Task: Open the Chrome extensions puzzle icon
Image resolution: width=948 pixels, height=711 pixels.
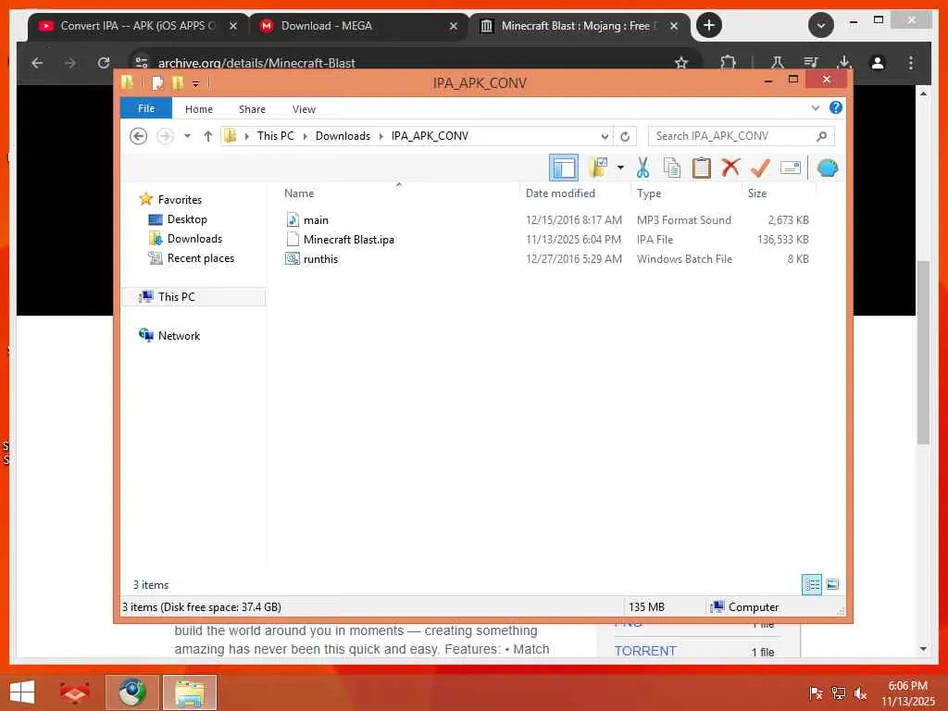Action: [x=728, y=62]
